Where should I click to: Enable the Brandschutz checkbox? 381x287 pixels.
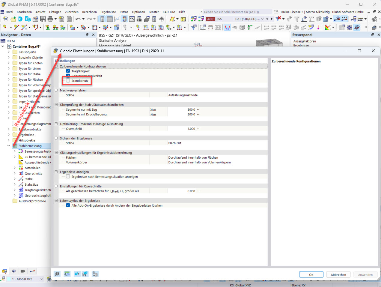pyautogui.click(x=68, y=80)
